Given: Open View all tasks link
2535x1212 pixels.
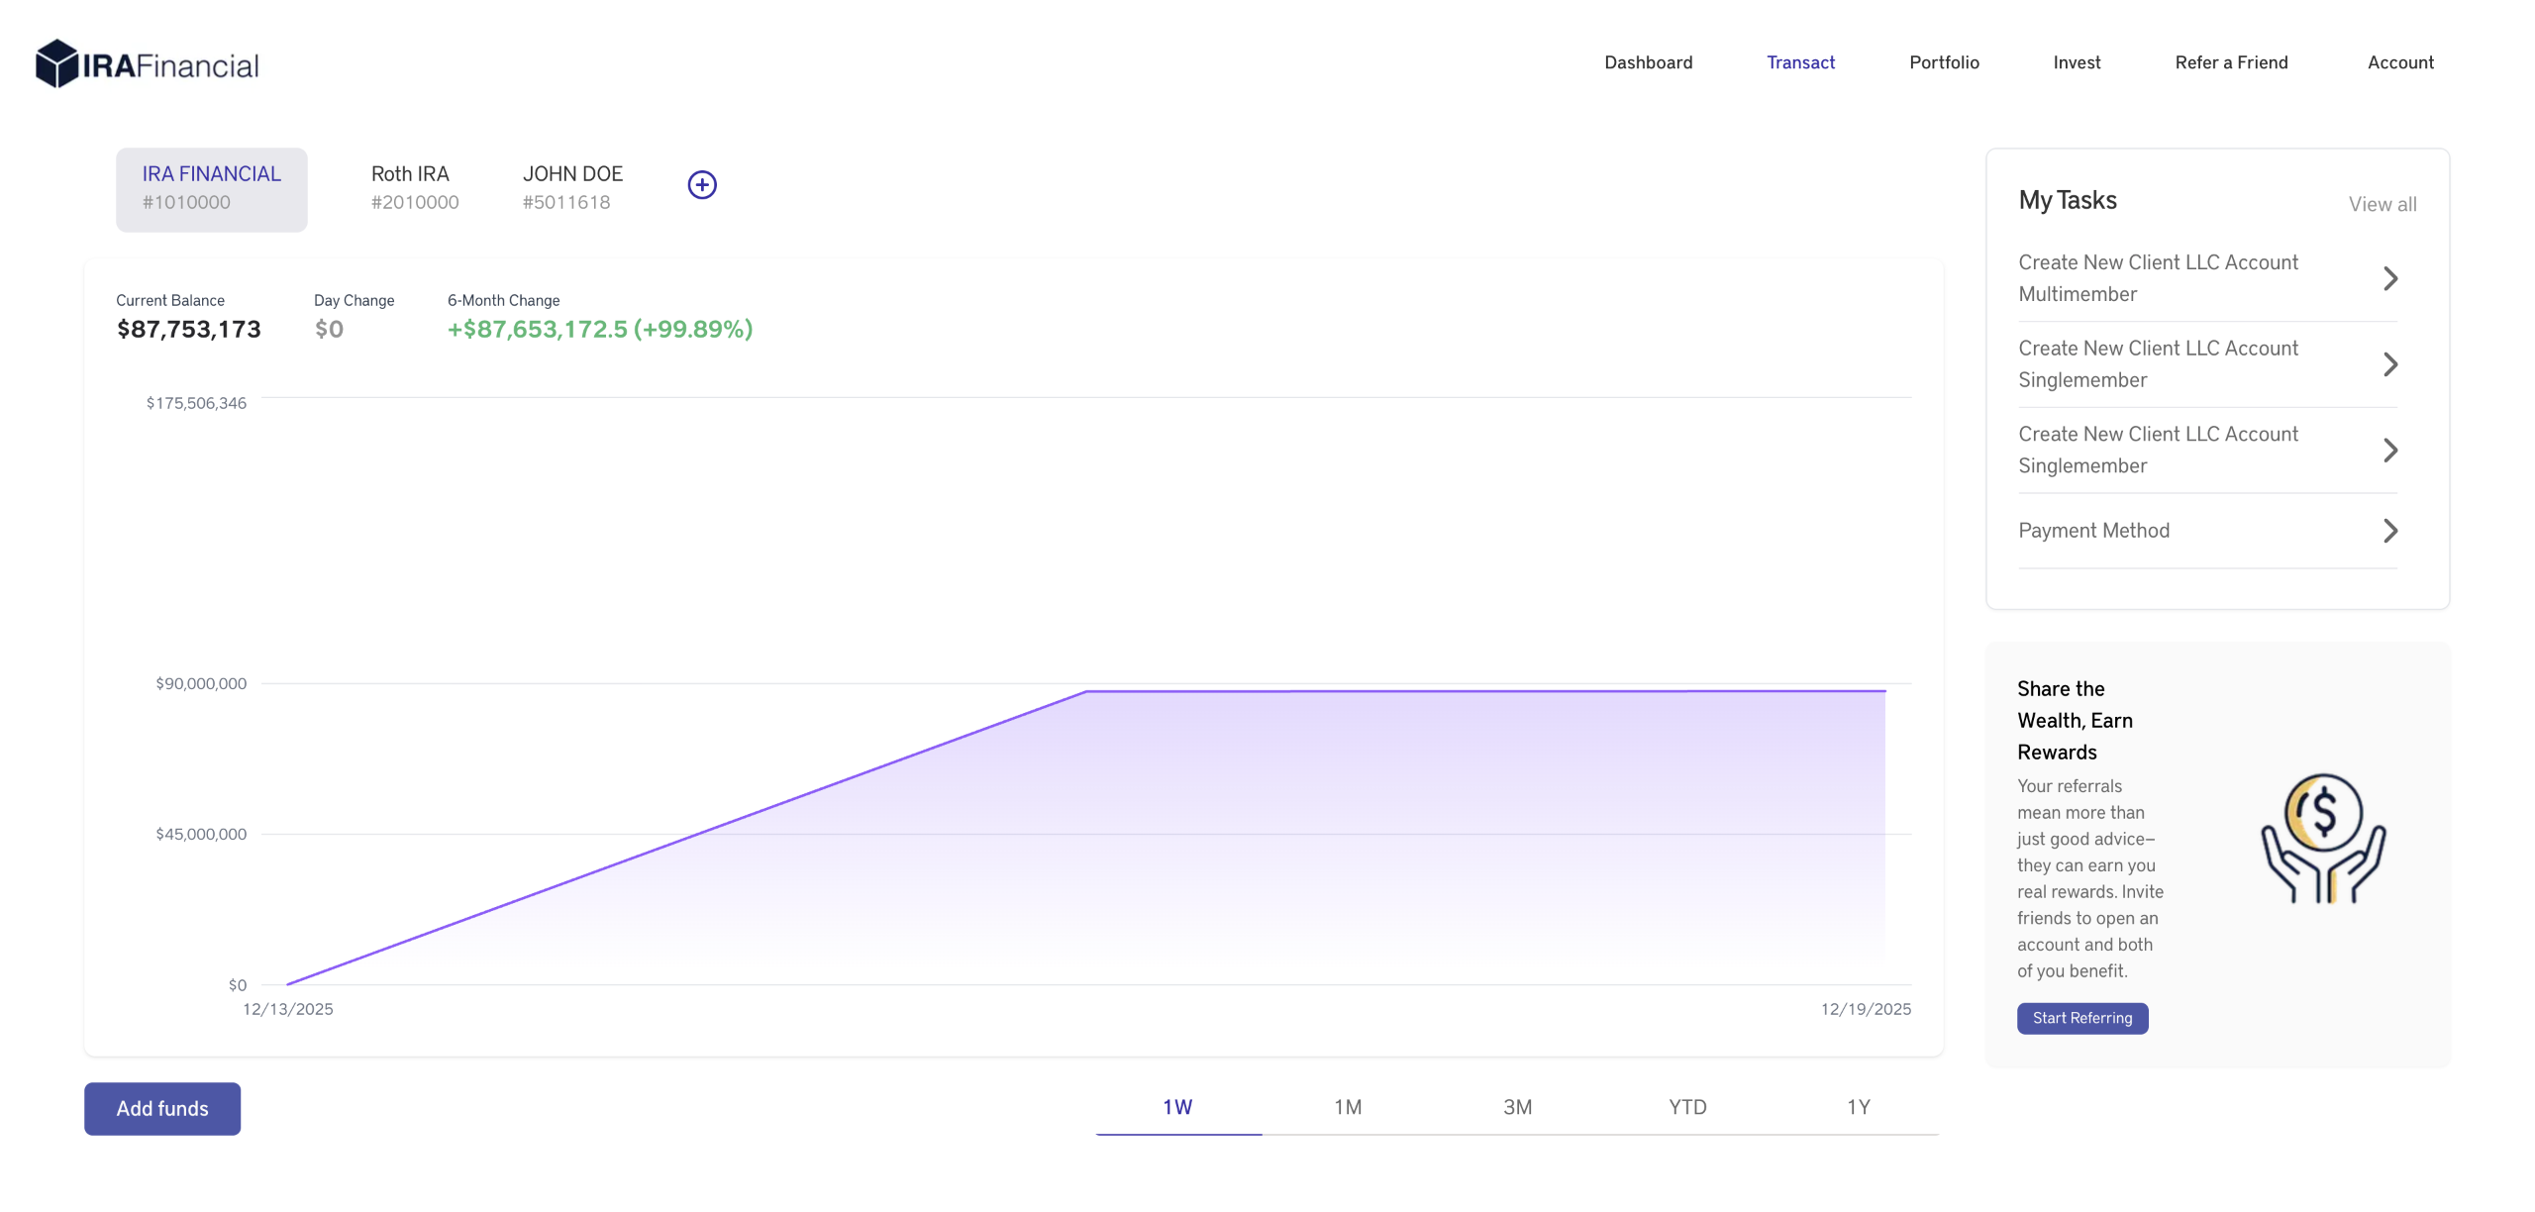Looking at the screenshot, I should tap(2382, 204).
